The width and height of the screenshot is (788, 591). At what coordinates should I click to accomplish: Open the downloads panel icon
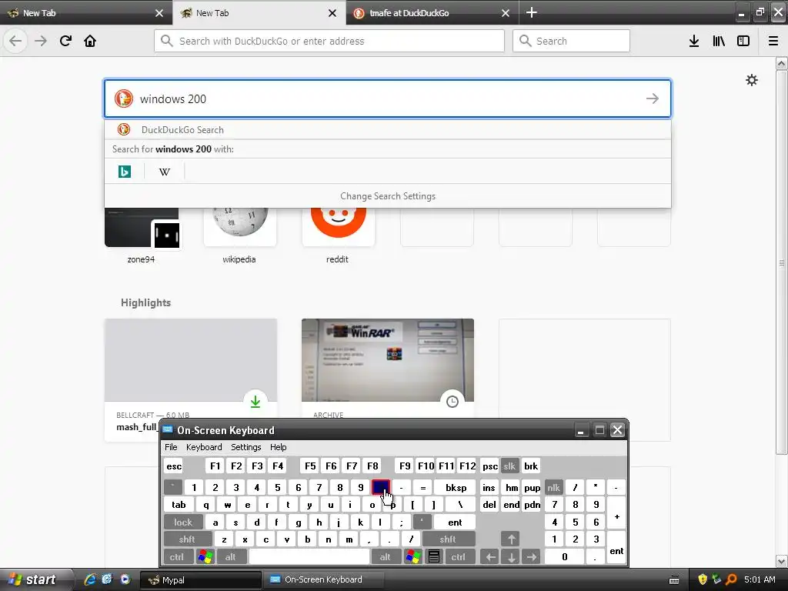click(x=694, y=41)
